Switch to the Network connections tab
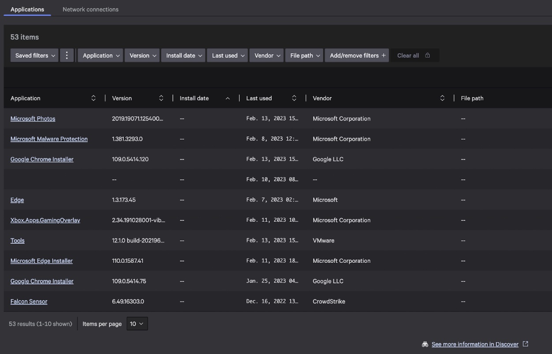Screen dimensions: 552x354 pos(90,9)
